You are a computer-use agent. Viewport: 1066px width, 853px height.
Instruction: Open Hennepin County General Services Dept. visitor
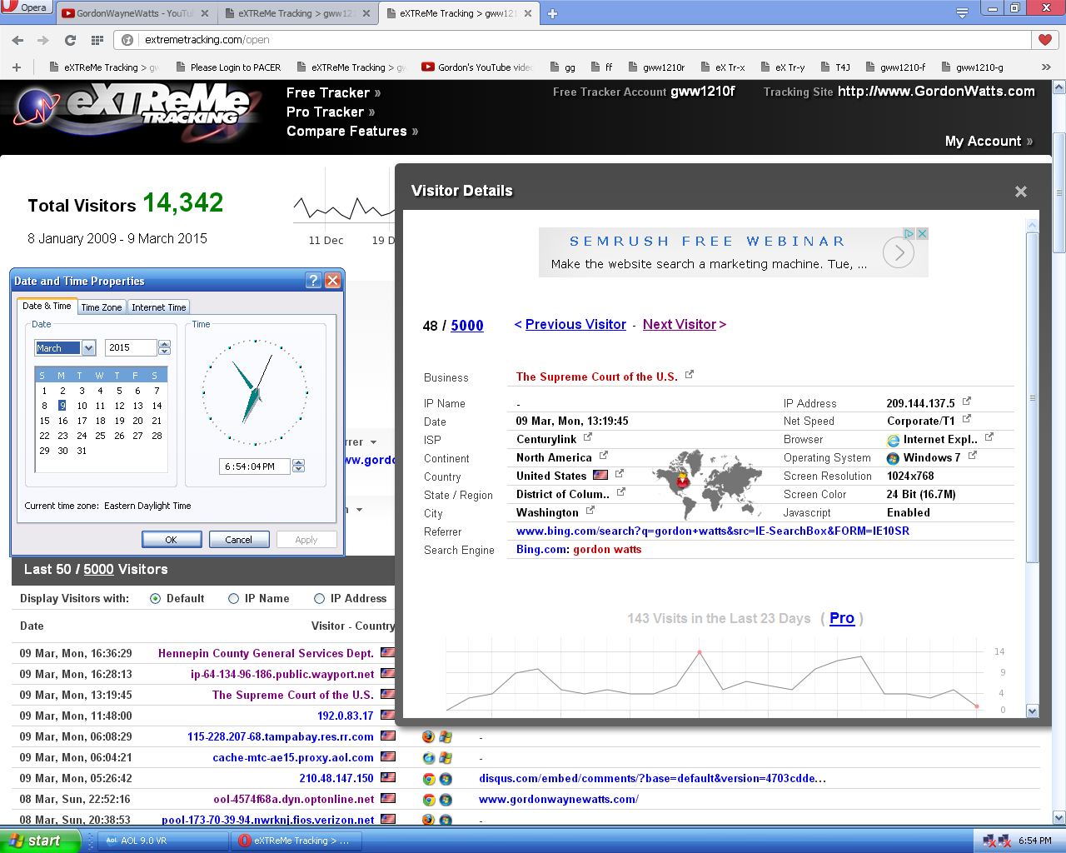click(266, 653)
